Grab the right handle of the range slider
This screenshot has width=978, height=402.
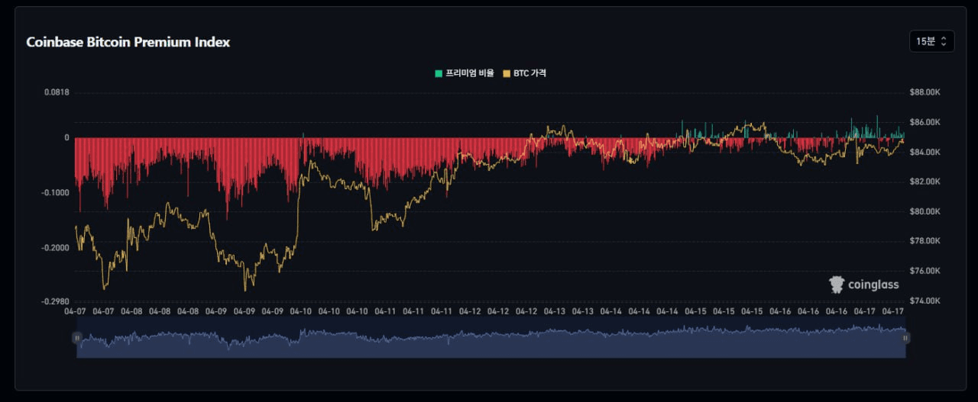click(905, 337)
